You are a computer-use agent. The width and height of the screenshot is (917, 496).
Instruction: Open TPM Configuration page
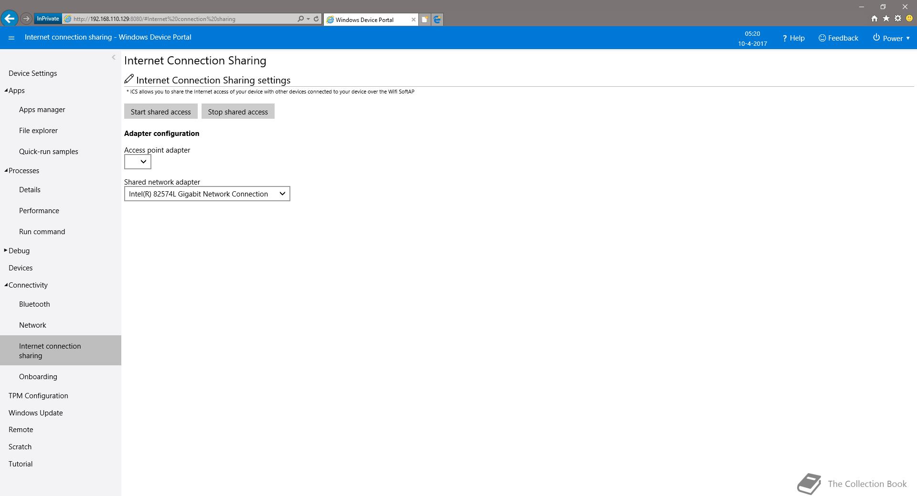click(x=38, y=396)
